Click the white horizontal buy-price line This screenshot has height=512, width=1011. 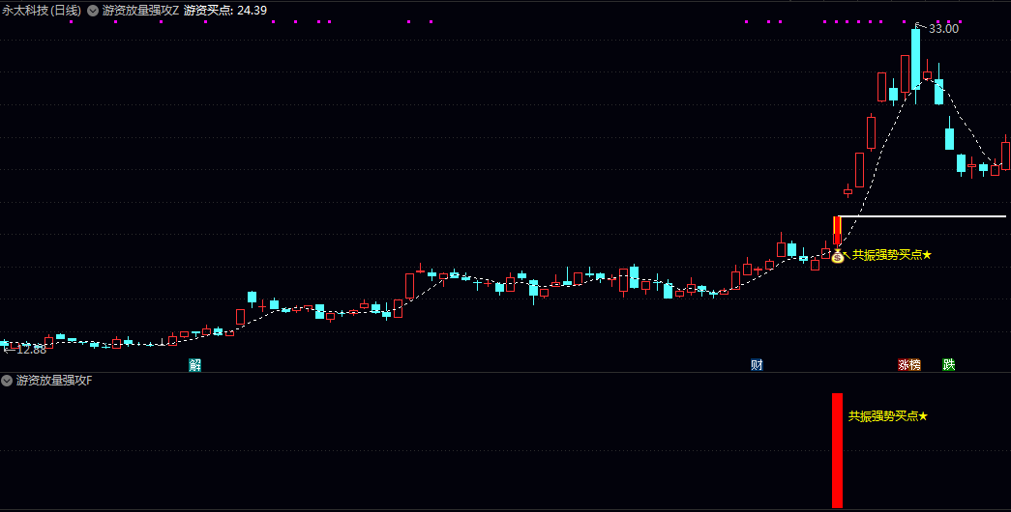pos(922,216)
